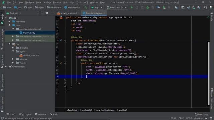214x120 pixels.
Task: Hide the Project panel with minus icon
Action: pyautogui.click(x=52, y=13)
